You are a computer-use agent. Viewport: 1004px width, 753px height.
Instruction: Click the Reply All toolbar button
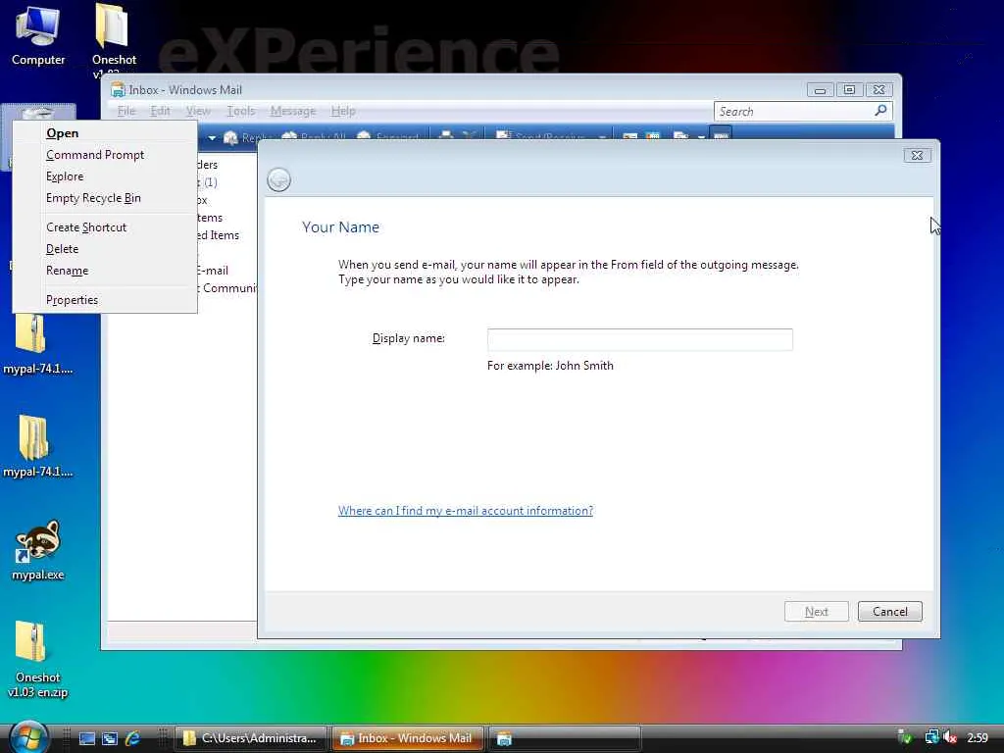[314, 136]
